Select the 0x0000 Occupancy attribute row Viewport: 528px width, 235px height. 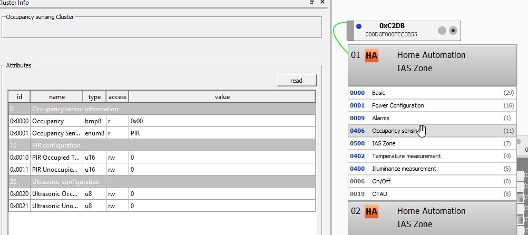tap(162, 121)
